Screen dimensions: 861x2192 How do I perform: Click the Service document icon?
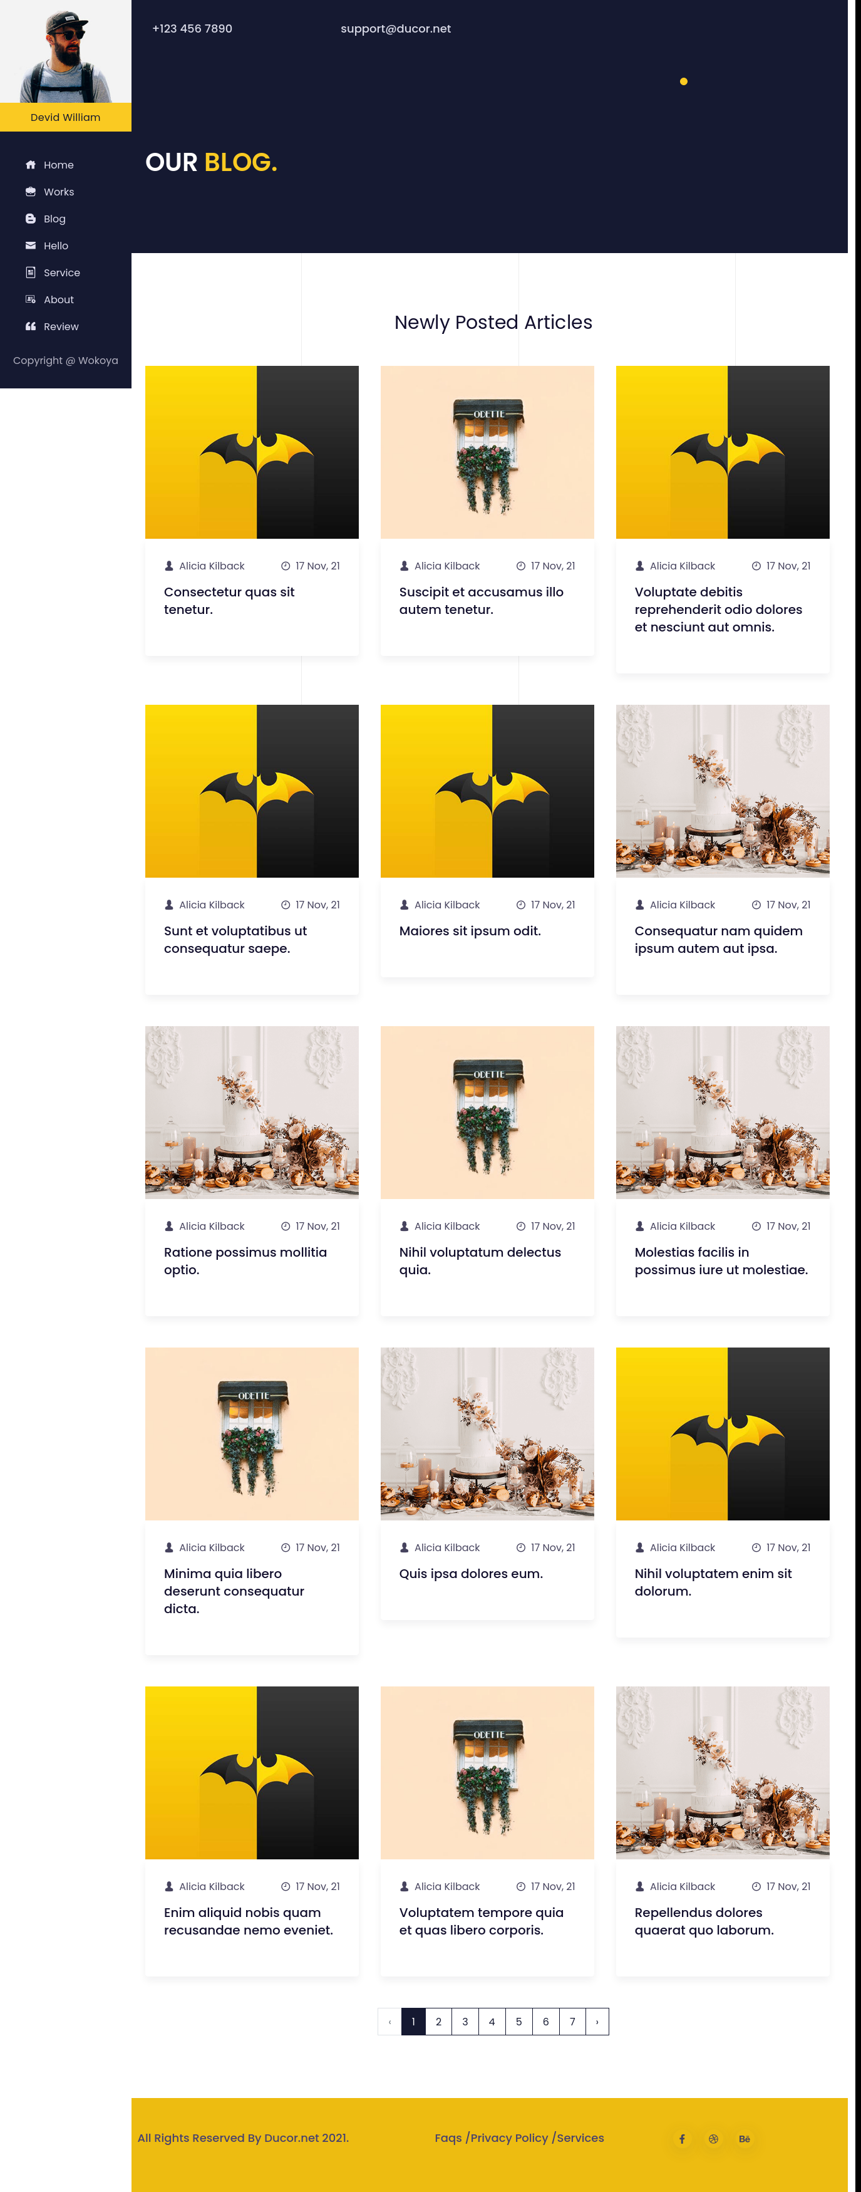click(31, 273)
